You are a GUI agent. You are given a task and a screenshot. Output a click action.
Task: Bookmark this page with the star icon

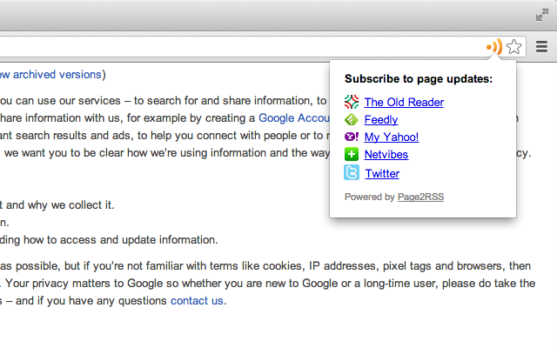[514, 47]
